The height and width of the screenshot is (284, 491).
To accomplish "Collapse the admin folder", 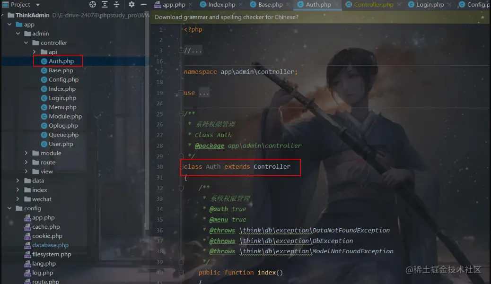I will click(18, 34).
